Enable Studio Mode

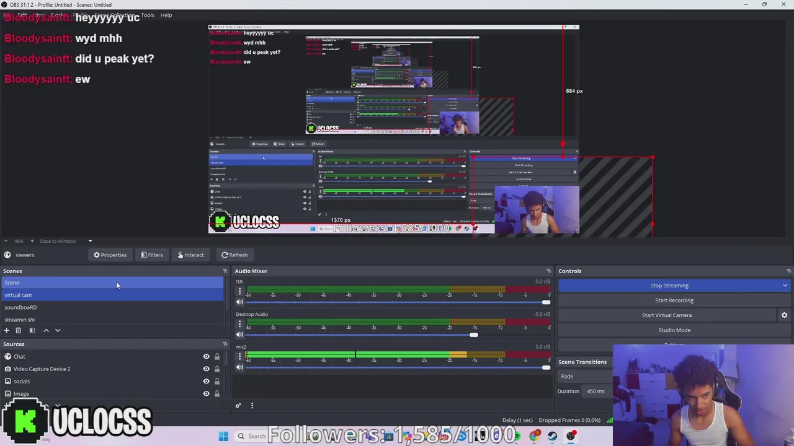click(674, 330)
